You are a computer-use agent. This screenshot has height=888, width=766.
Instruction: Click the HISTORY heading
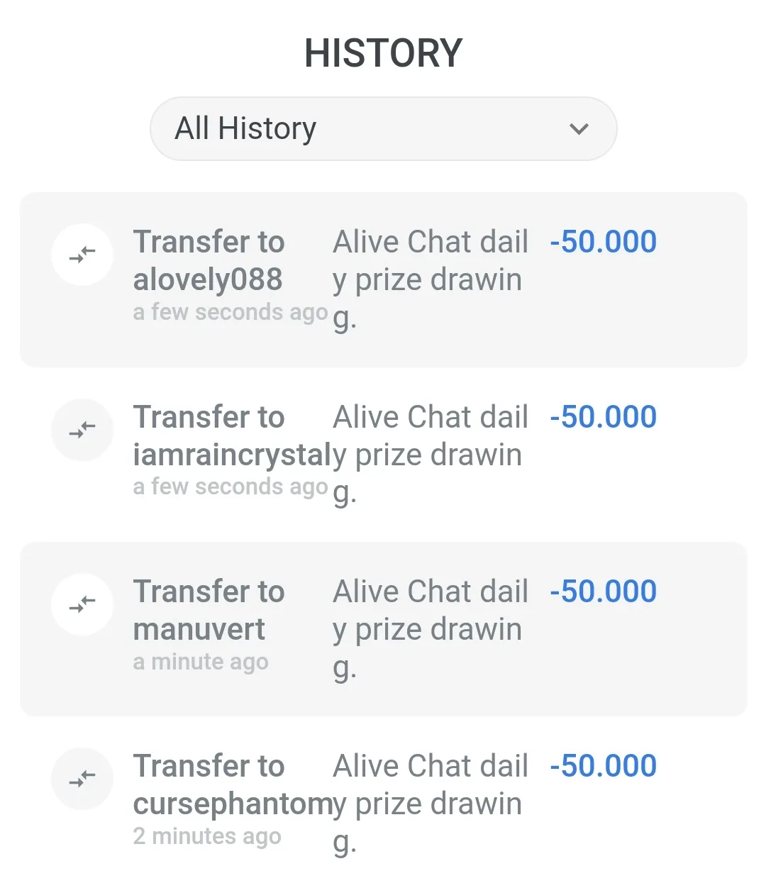tap(383, 53)
